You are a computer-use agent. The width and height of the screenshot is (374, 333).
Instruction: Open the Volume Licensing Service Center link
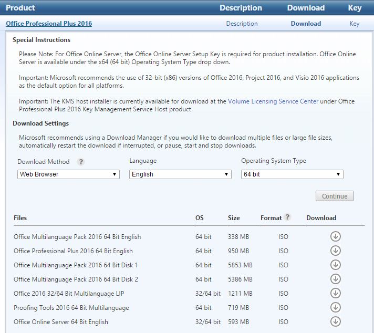[x=273, y=101]
